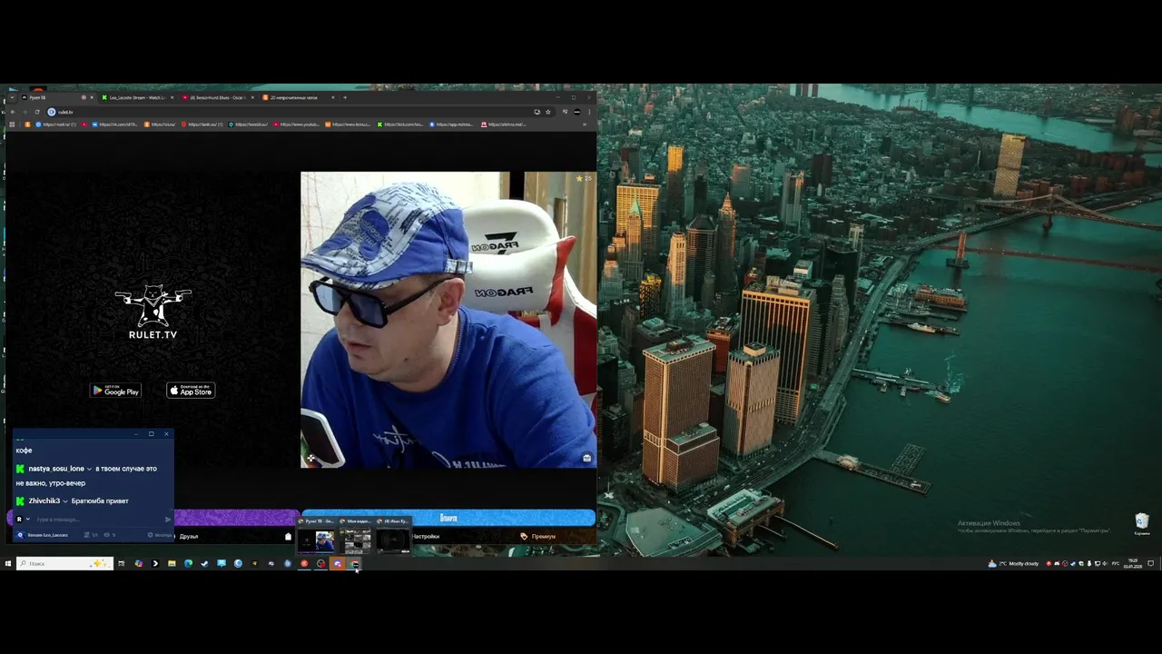Screen dimensions: 1162x654
Task: Select the middle Chrome window preview thumbnail
Action: pos(356,537)
